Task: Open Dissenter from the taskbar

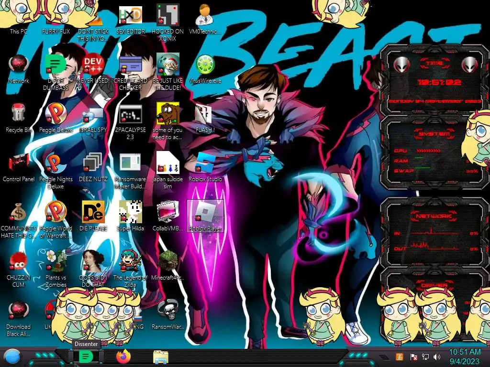Action: (86, 356)
